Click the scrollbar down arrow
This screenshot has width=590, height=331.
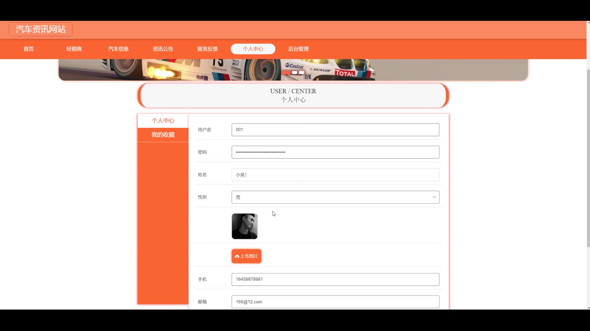588,308
